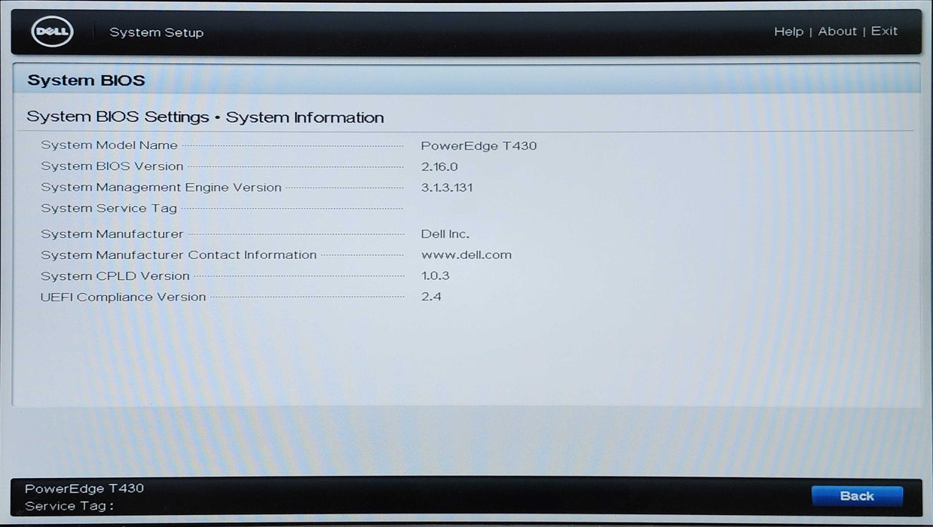Click the PowerEdge T430 model value
Viewport: 933px width, 527px height.
pyautogui.click(x=479, y=146)
